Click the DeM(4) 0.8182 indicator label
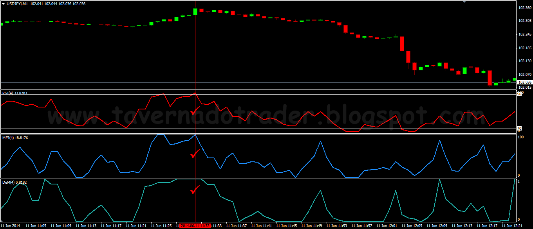Viewport: 533px width, 229px height. [x=14, y=182]
